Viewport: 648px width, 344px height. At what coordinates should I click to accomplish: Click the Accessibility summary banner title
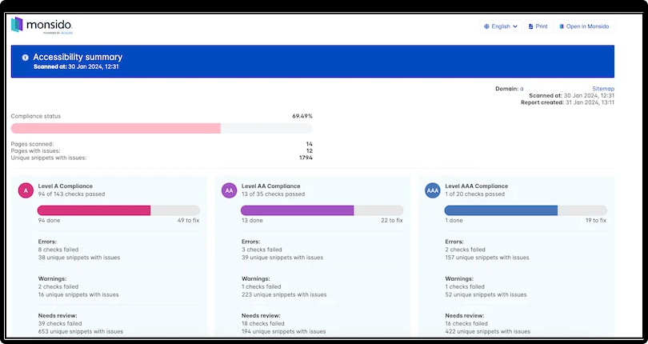point(78,58)
